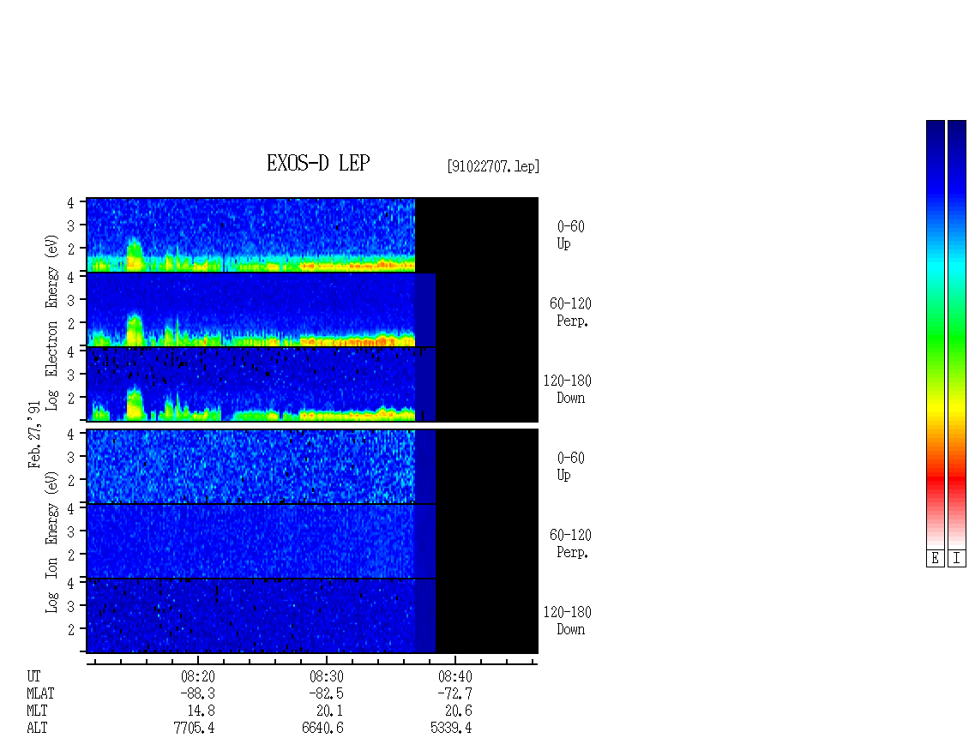Click the UT tick label 08:20
Image resolution: width=969 pixels, height=750 pixels.
(x=198, y=676)
